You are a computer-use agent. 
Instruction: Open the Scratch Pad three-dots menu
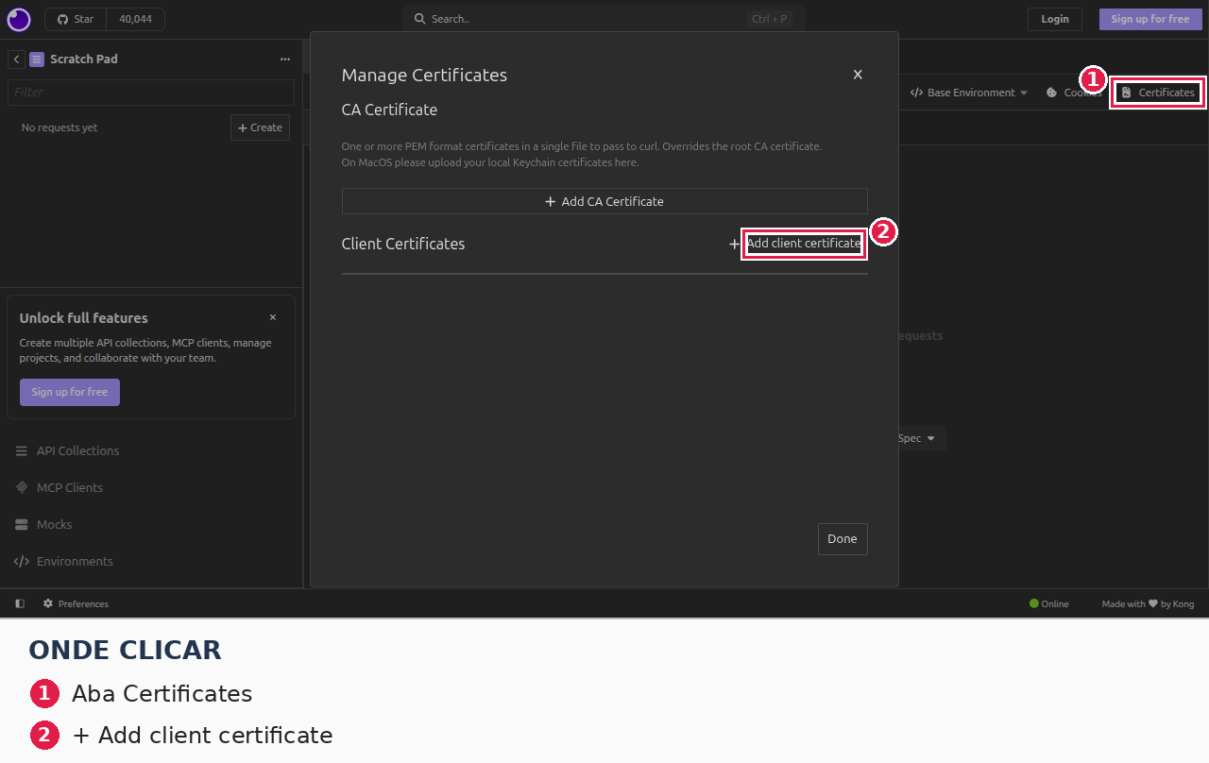(285, 59)
